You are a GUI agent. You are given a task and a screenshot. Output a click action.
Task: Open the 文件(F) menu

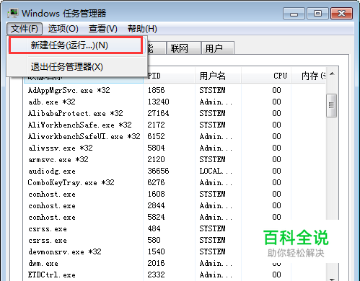point(25,29)
